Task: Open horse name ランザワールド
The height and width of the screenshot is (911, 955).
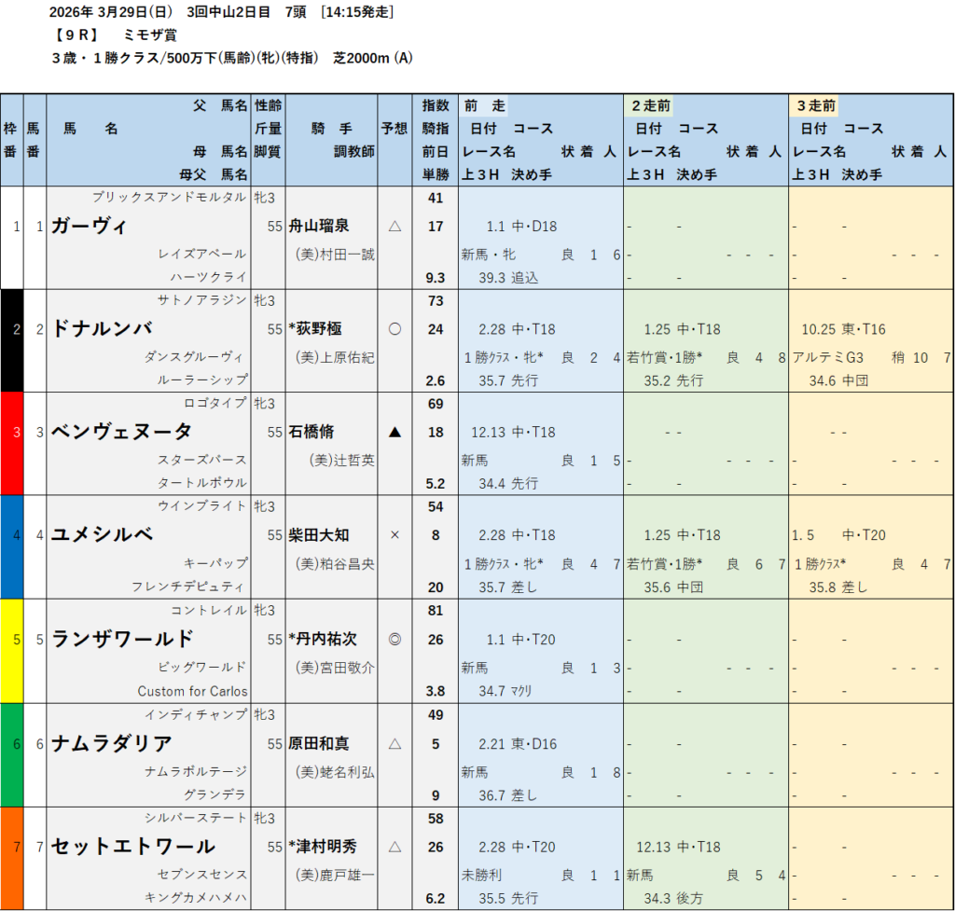Action: [x=122, y=640]
